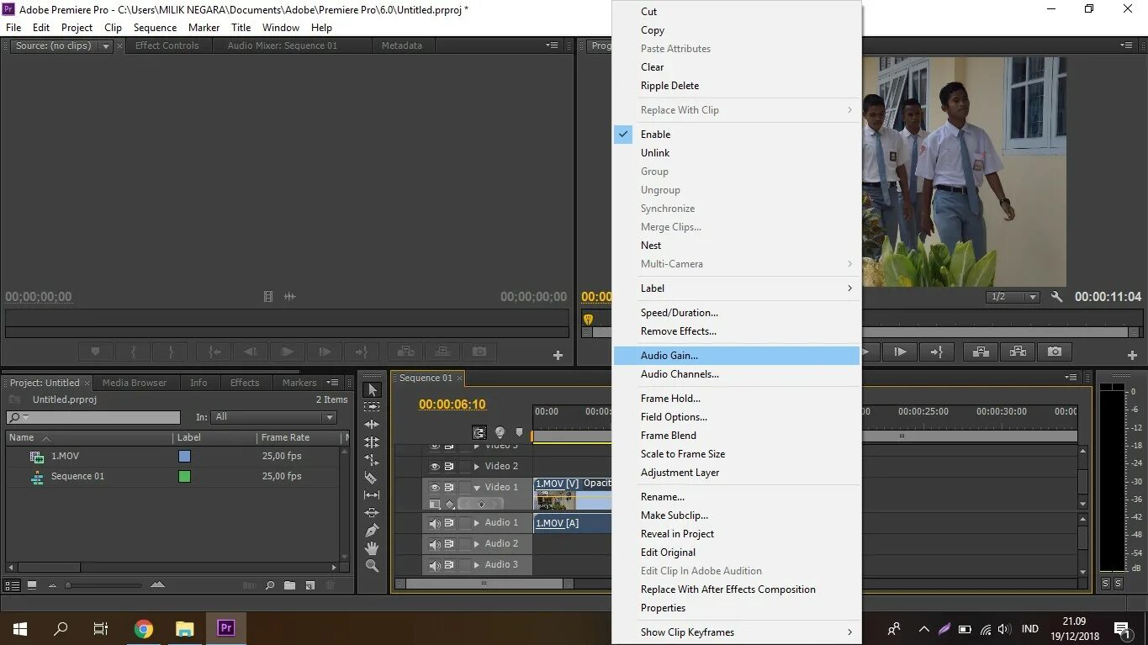Switch Project panel to List View
This screenshot has width=1148, height=645.
point(13,585)
